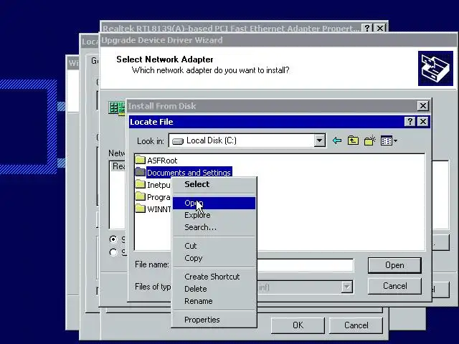The width and height of the screenshot is (459, 344).
Task: Click the wizard hardware picture at top right
Action: [x=435, y=69]
